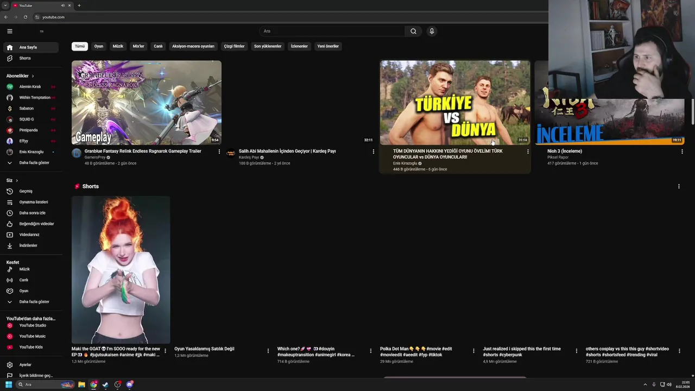Open SQUID G channel subscription
Screen dimensions: 695x391
(31, 119)
